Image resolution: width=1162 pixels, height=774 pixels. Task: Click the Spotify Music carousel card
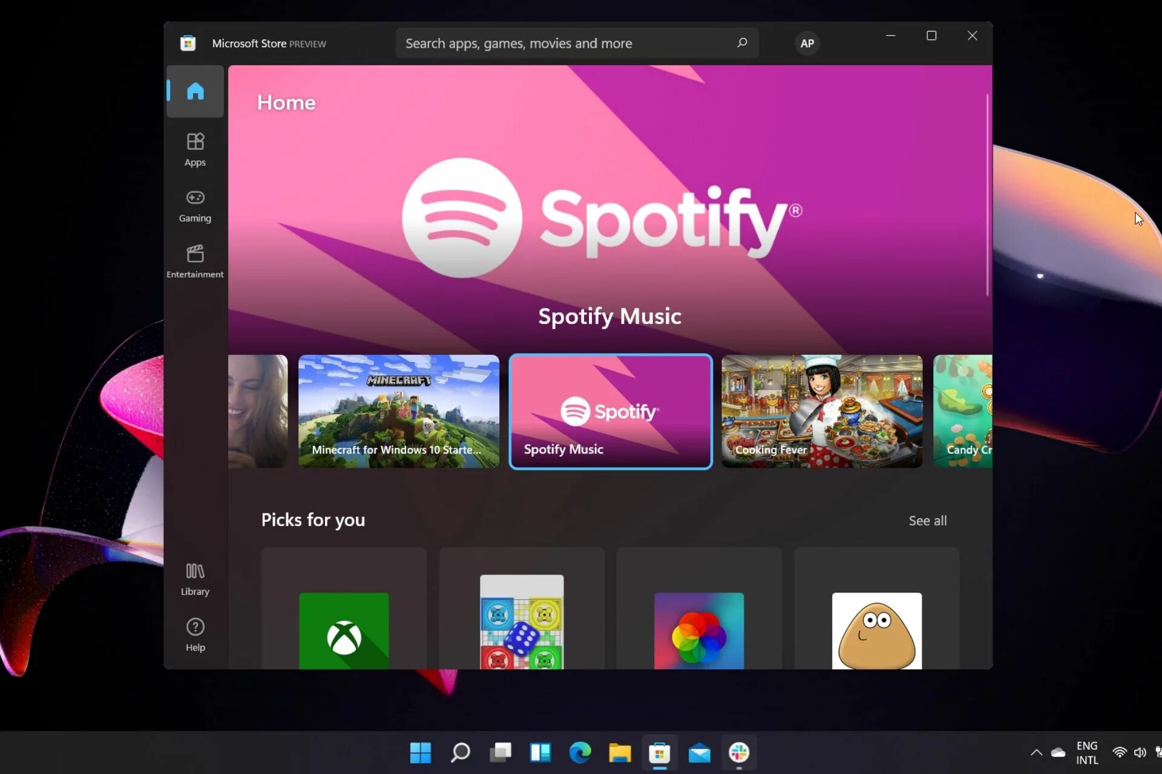(610, 411)
